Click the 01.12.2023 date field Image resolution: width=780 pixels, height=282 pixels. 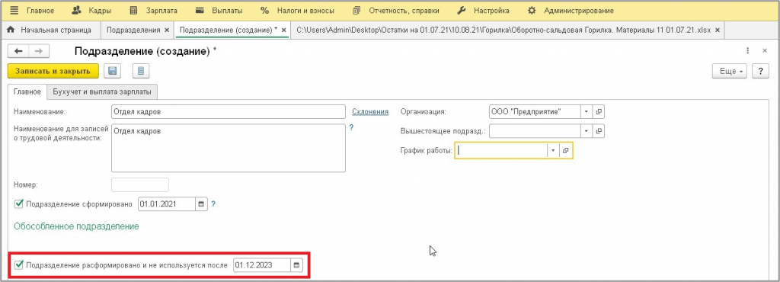coord(262,265)
